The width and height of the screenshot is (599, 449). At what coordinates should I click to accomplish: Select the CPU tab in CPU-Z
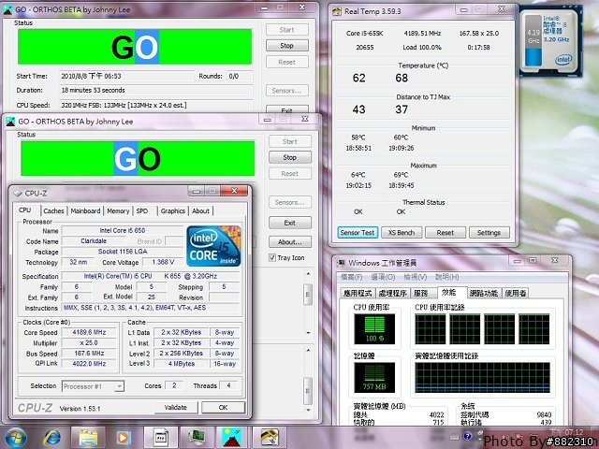click(x=25, y=210)
